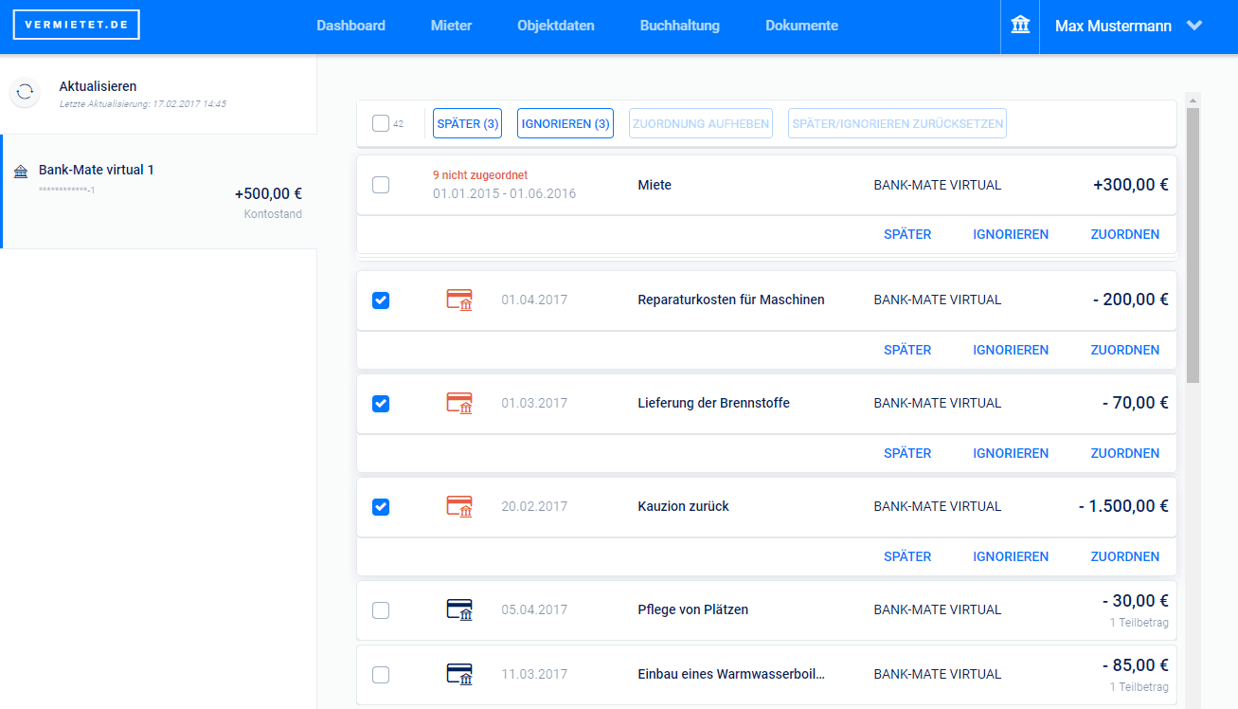Click the - 30,00 € amount

(1136, 601)
